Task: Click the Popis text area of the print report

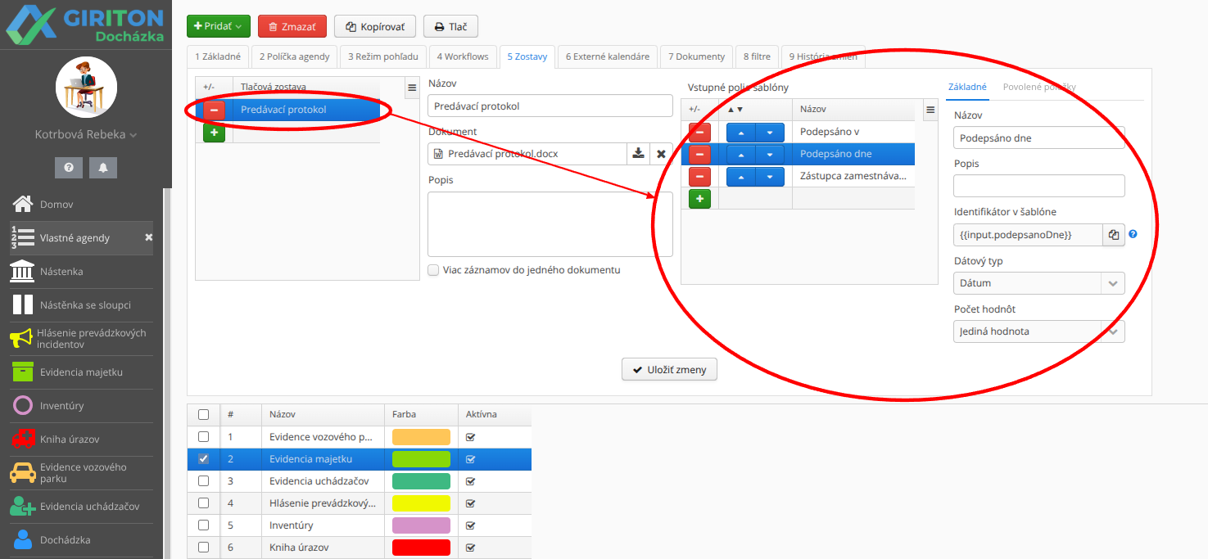Action: (x=550, y=224)
